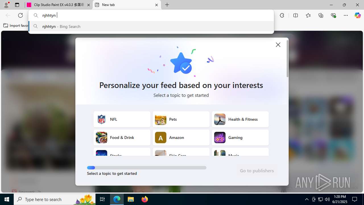This screenshot has width=364, height=205.
Task: Open the Copilot sidebar icon
Action: click(x=357, y=15)
